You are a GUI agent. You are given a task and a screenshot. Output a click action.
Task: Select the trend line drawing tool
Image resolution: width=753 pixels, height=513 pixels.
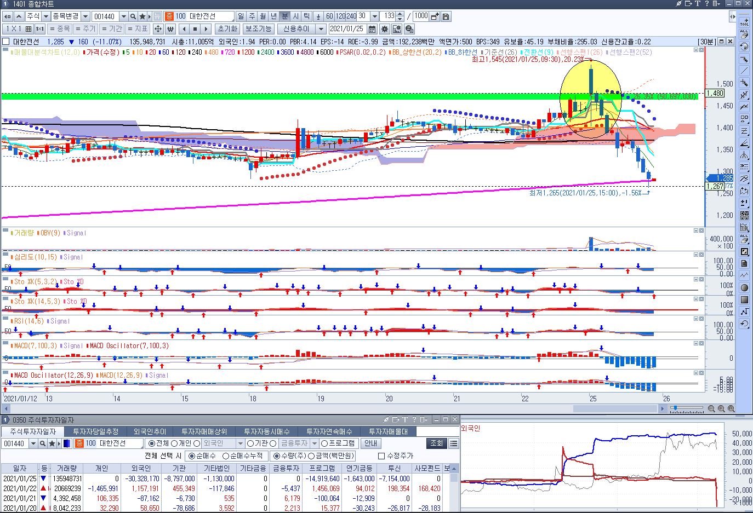pos(744,71)
